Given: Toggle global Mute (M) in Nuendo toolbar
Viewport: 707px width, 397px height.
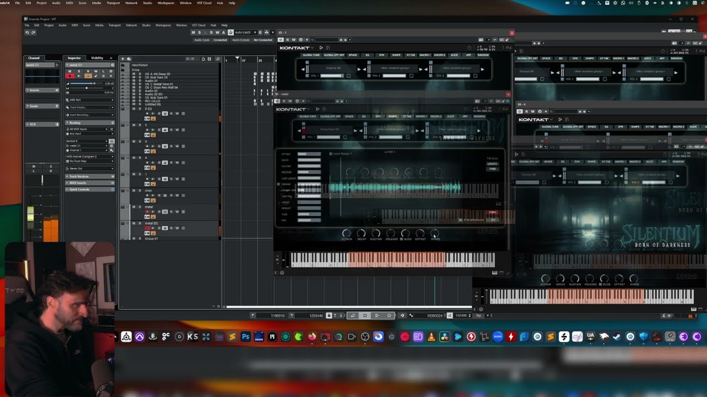Looking at the screenshot, I should coord(193,33).
